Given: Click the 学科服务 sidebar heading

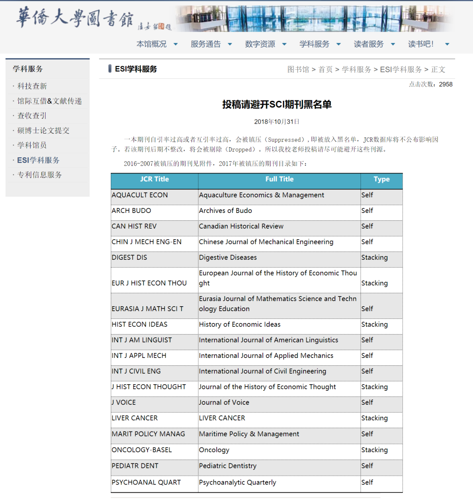Looking at the screenshot, I should click(x=28, y=69).
